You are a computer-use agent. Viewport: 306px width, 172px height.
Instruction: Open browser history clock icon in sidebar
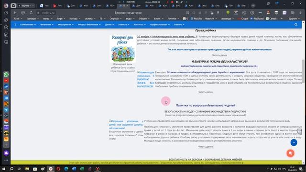click(x=6, y=13)
